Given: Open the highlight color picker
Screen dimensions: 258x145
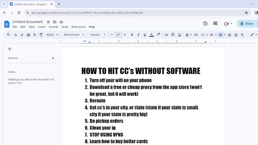Looking at the screenshot, I should tap(158, 35).
